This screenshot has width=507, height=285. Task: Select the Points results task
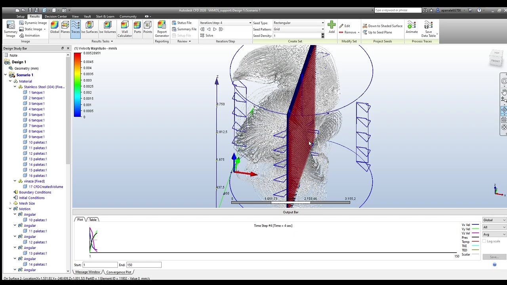[148, 28]
